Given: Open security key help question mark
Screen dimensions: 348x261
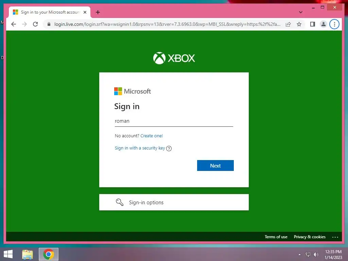Looking at the screenshot, I should point(169,149).
